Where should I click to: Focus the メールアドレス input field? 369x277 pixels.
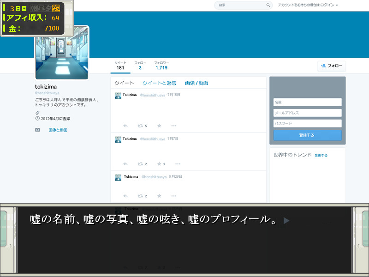point(307,113)
